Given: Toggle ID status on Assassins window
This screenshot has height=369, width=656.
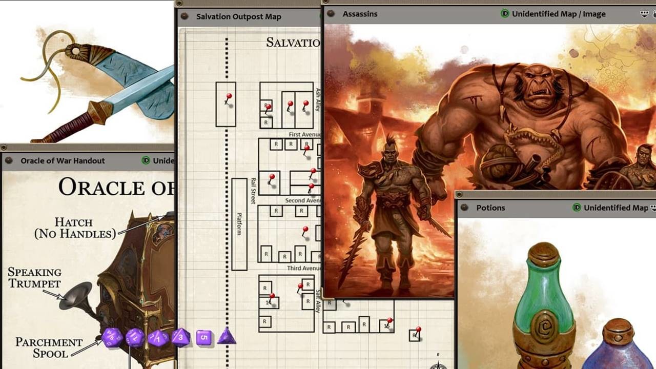Looking at the screenshot, I should point(505,14).
